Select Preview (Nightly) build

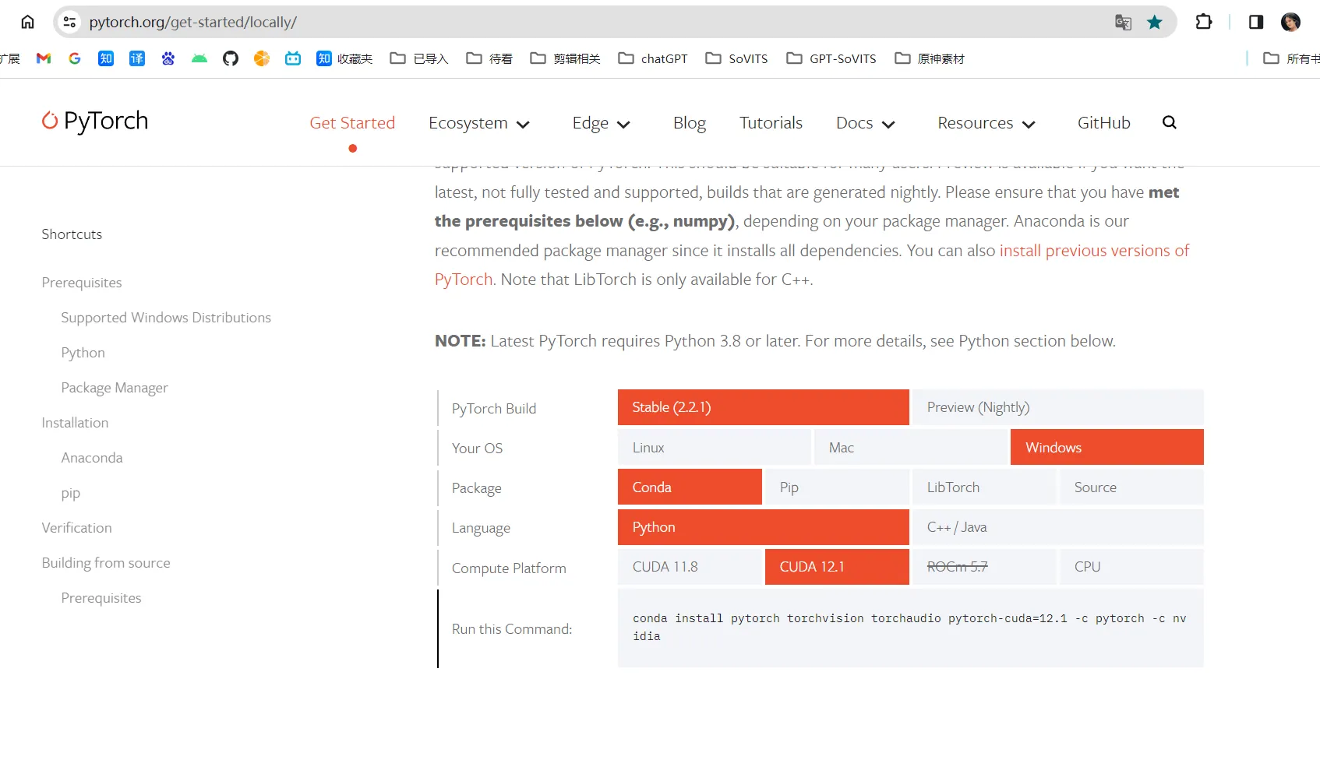[x=1058, y=407]
